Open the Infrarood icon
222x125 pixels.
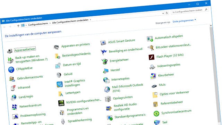(13, 88)
